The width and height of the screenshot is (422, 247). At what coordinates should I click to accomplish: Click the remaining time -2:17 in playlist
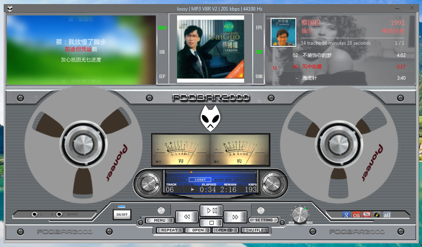coord(400,66)
